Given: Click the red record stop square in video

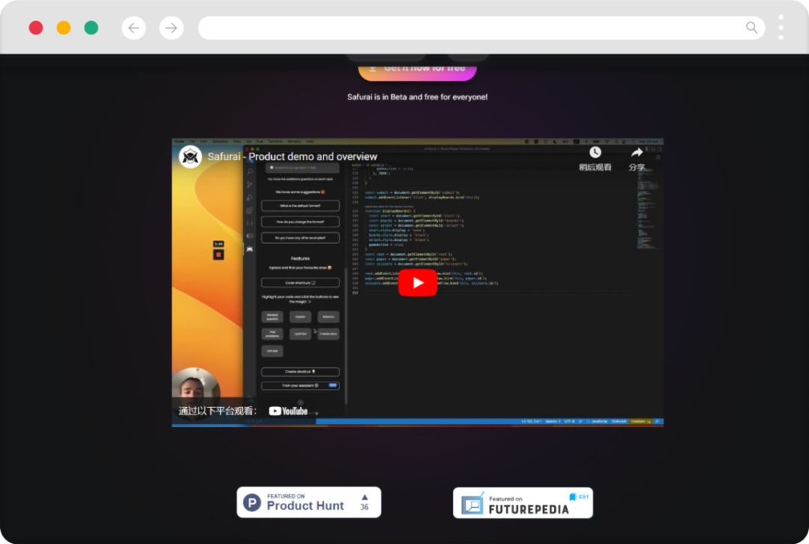Looking at the screenshot, I should point(218,254).
